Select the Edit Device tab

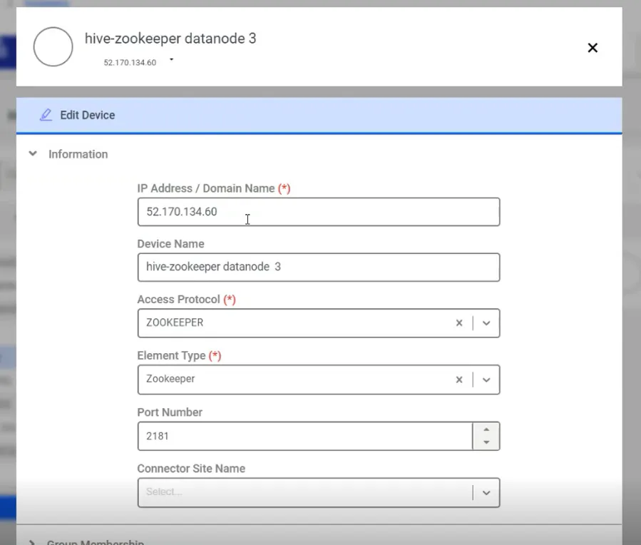tap(319, 116)
